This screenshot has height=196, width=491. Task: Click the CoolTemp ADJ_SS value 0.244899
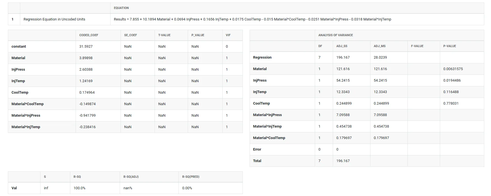(x=344, y=103)
